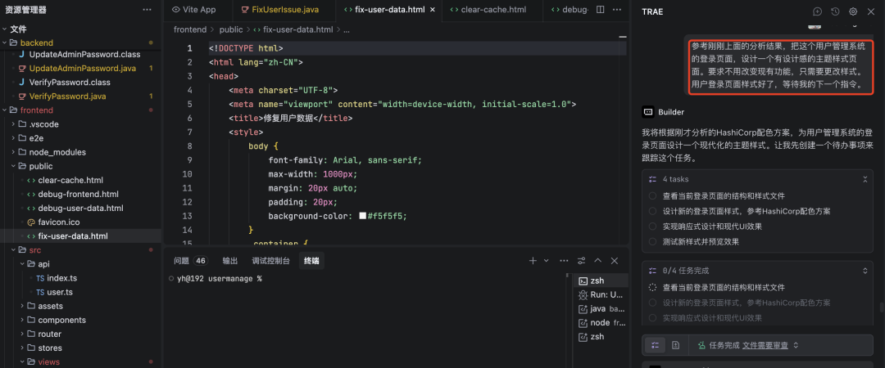Viewport: 885px width, 368px height.
Task: Expand the node_modules folder
Action: [x=14, y=152]
